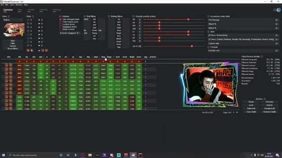The width and height of the screenshot is (282, 158).
Task: Switch to the Heroes tab
Action: coord(31,10)
